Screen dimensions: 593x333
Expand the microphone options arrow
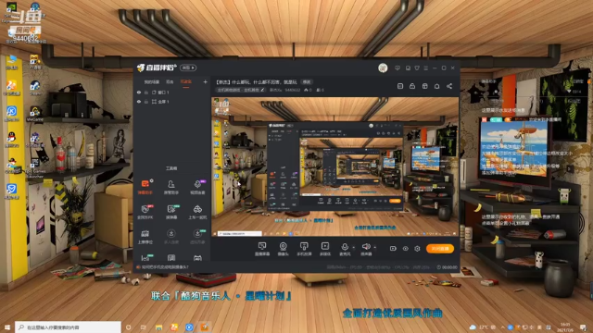pyautogui.click(x=354, y=248)
